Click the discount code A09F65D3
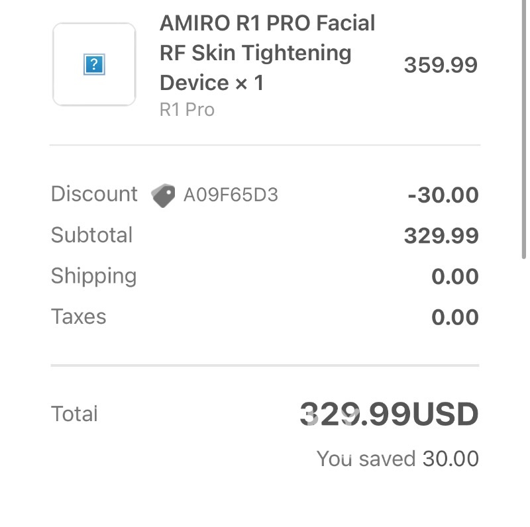 click(231, 195)
